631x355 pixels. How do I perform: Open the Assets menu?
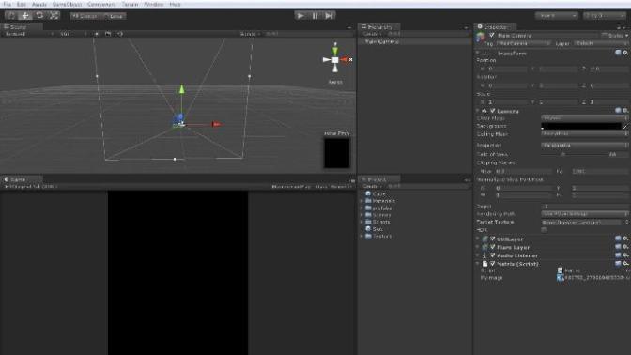tap(39, 4)
